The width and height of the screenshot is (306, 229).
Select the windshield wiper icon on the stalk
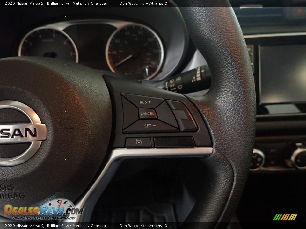pos(172,81)
